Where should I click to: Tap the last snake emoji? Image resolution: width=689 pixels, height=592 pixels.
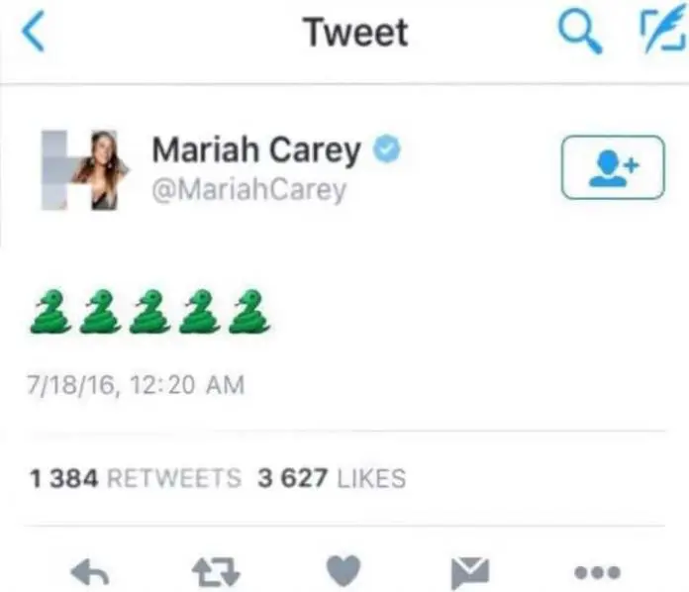[x=249, y=312]
